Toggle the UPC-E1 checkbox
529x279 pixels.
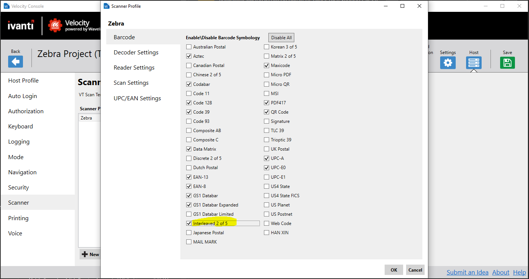[x=267, y=177]
